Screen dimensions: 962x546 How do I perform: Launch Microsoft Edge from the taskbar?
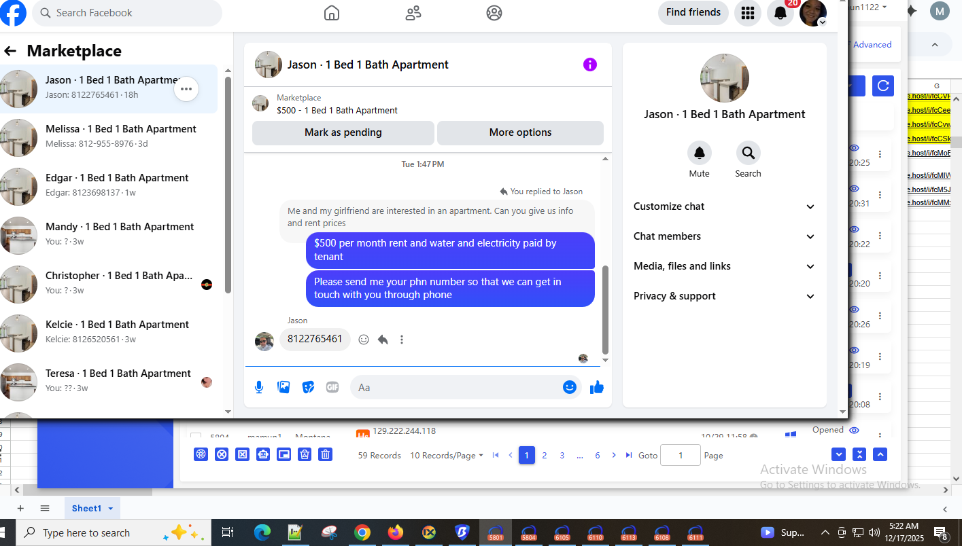tap(262, 532)
